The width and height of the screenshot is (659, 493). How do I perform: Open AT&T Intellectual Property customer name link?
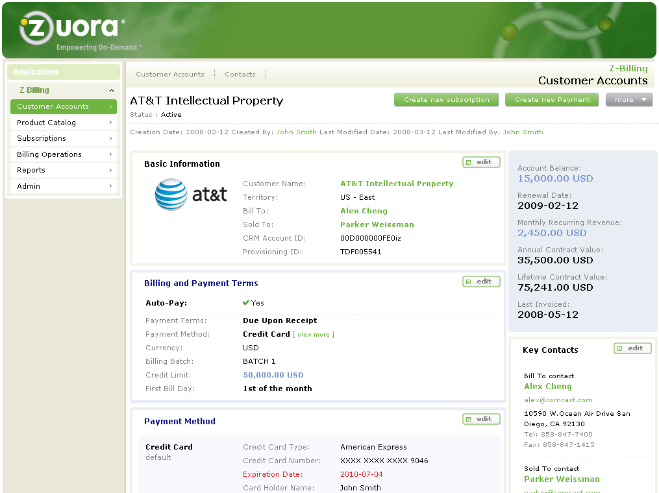click(x=397, y=184)
